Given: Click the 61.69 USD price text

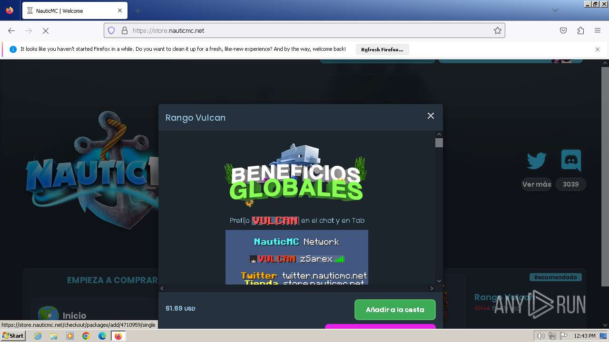Looking at the screenshot, I should coord(180,308).
